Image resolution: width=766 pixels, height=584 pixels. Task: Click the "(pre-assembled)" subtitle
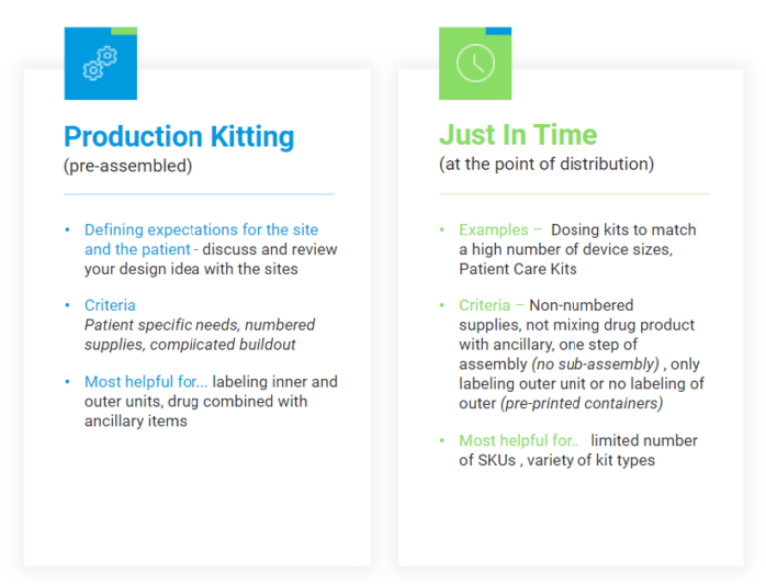[x=128, y=166]
